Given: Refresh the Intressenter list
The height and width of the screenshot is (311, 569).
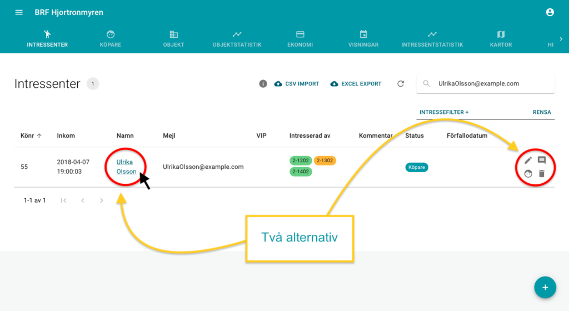Looking at the screenshot, I should point(400,84).
